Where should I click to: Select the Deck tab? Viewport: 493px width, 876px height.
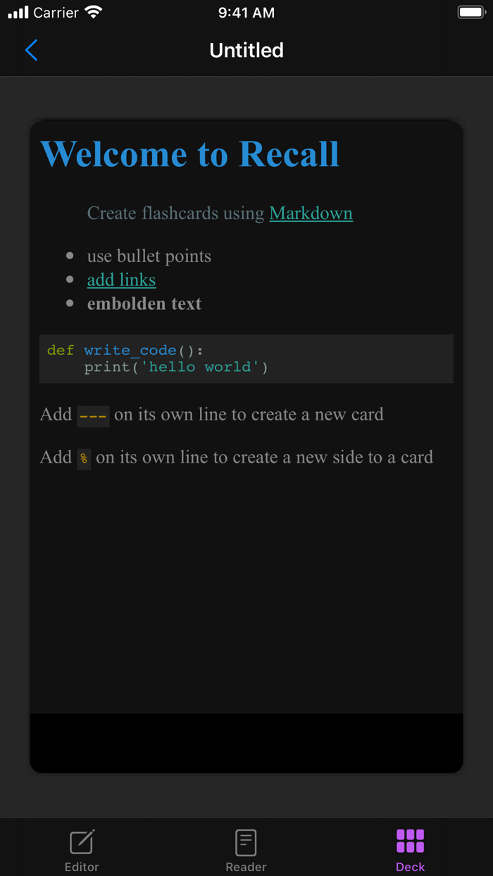410,850
